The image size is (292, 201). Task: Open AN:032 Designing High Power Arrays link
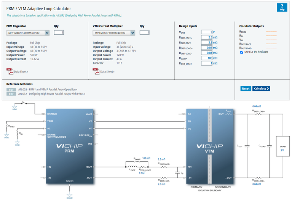click(51, 93)
